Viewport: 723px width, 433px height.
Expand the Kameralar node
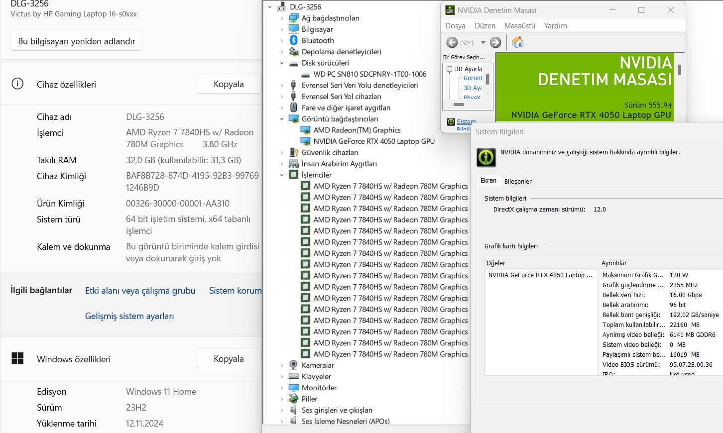pos(282,365)
